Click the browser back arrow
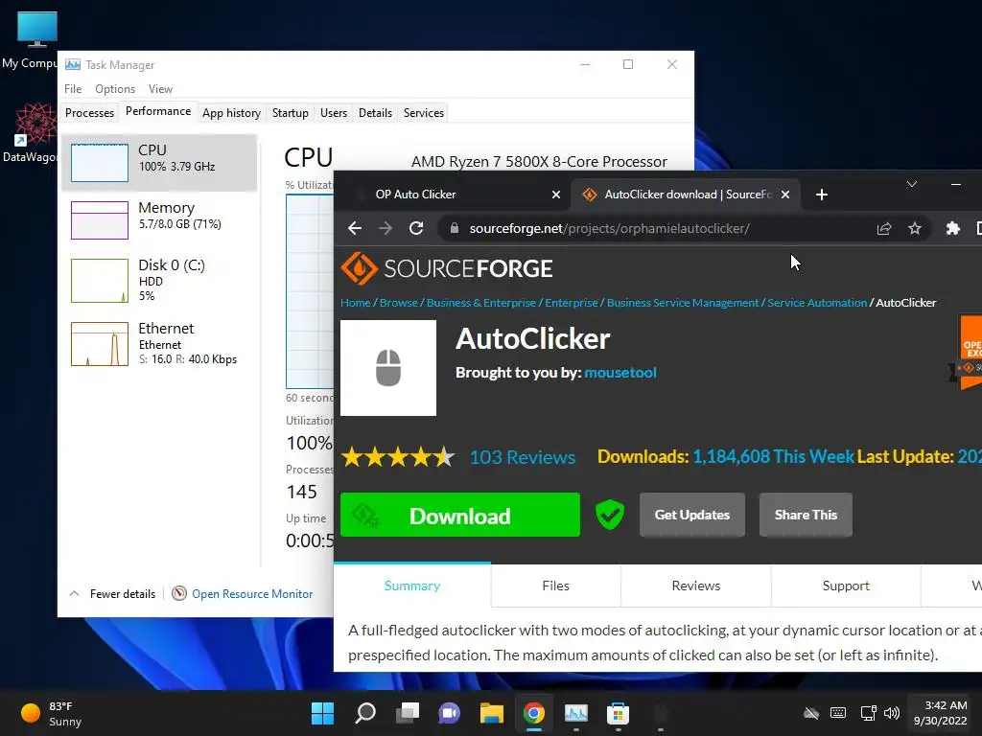Viewport: 982px width, 736px height. pos(355,228)
